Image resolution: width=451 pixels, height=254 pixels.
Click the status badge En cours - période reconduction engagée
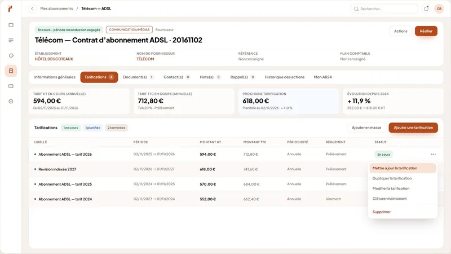click(69, 30)
